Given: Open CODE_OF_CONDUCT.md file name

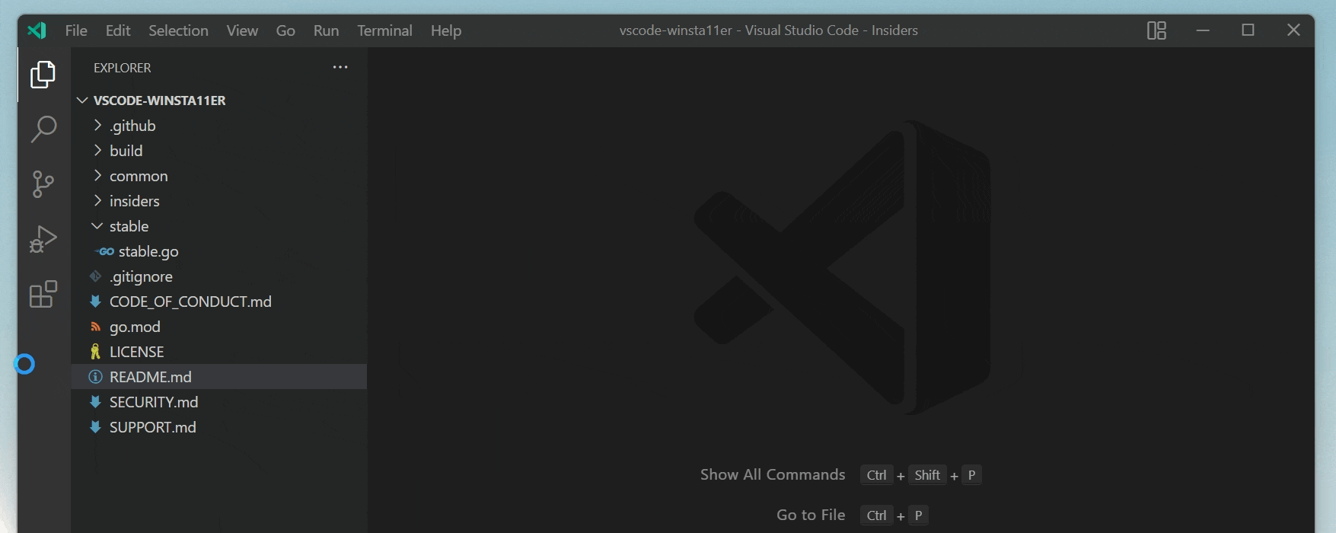Looking at the screenshot, I should (x=190, y=302).
